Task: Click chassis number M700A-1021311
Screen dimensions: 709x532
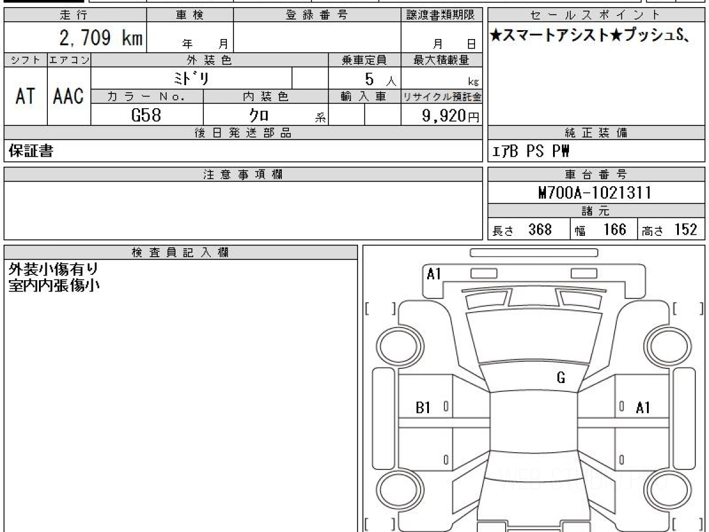Action: click(595, 193)
